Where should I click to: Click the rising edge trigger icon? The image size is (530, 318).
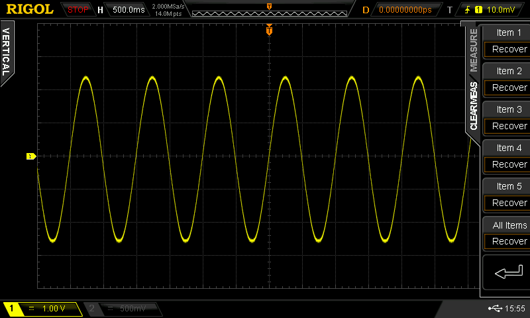click(x=467, y=10)
